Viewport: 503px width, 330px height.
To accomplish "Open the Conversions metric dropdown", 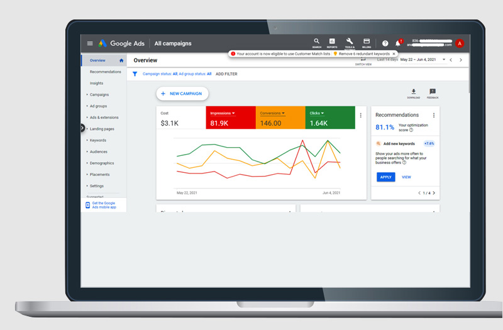I will click(283, 113).
